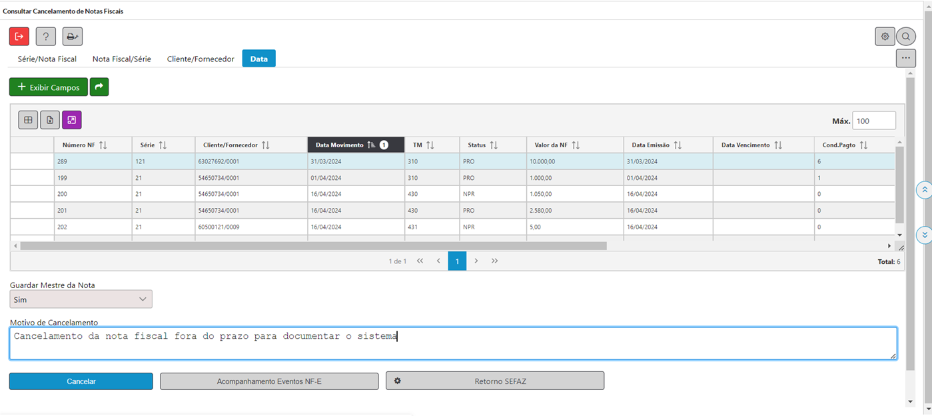Open the Guardar Mestre da Nota dropdown

tap(81, 299)
